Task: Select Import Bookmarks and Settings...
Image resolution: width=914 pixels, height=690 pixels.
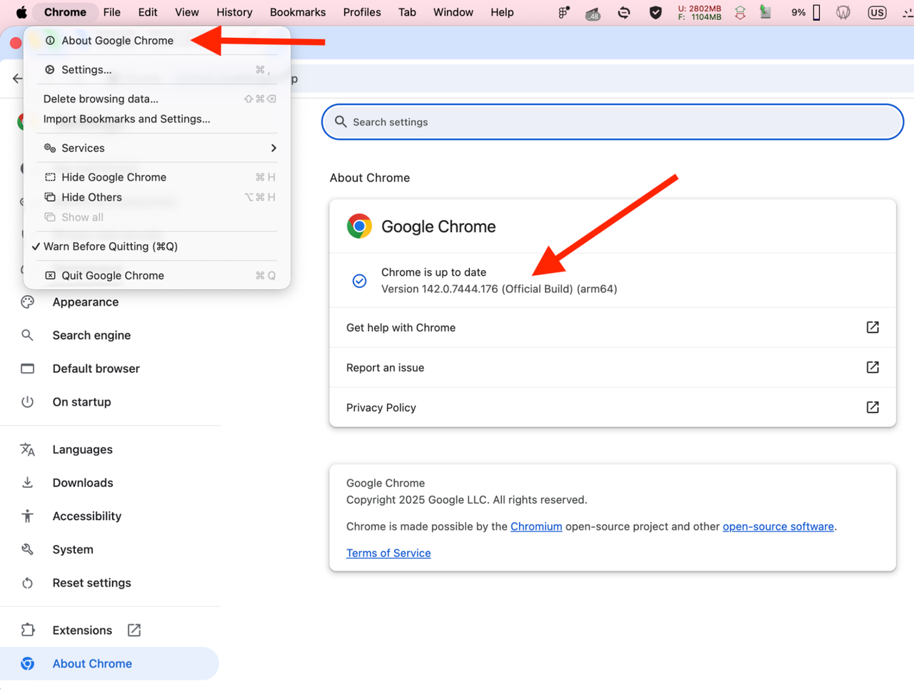Action: [156, 119]
